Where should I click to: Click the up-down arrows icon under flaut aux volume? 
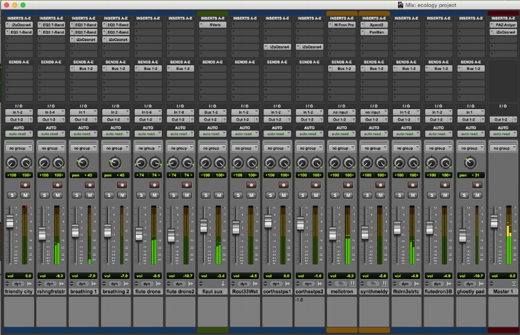pos(201,284)
